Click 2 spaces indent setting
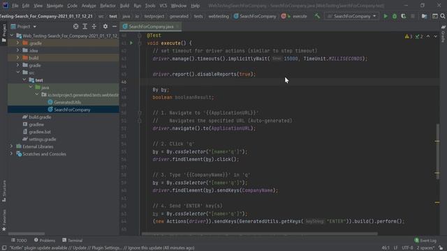Screen dimensions: 447x251 point(425,248)
